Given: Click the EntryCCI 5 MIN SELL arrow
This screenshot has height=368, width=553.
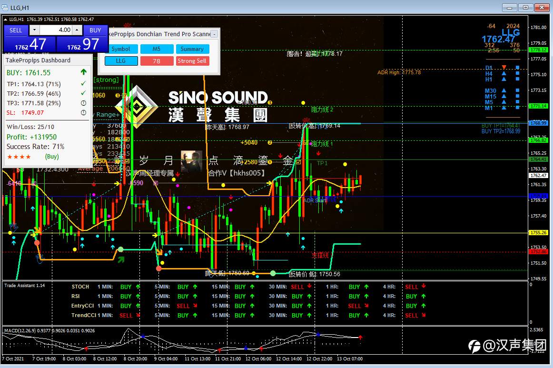Looking at the screenshot, I should 195,306.
